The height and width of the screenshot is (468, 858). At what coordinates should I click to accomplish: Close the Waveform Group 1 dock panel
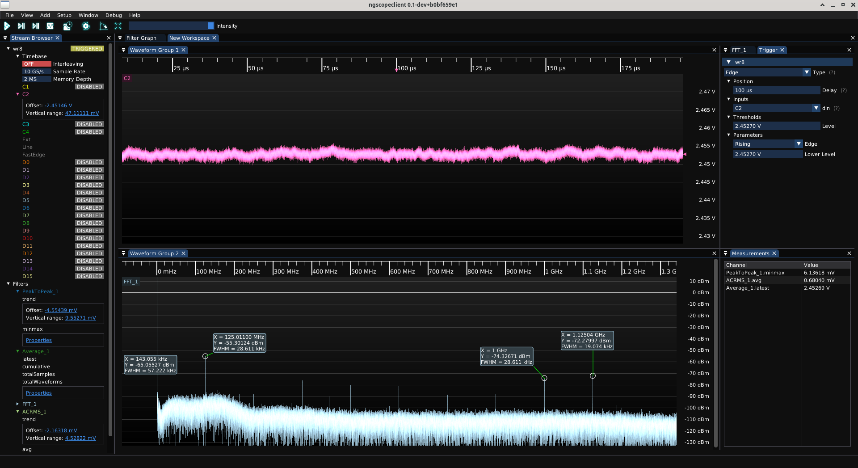[x=714, y=50]
